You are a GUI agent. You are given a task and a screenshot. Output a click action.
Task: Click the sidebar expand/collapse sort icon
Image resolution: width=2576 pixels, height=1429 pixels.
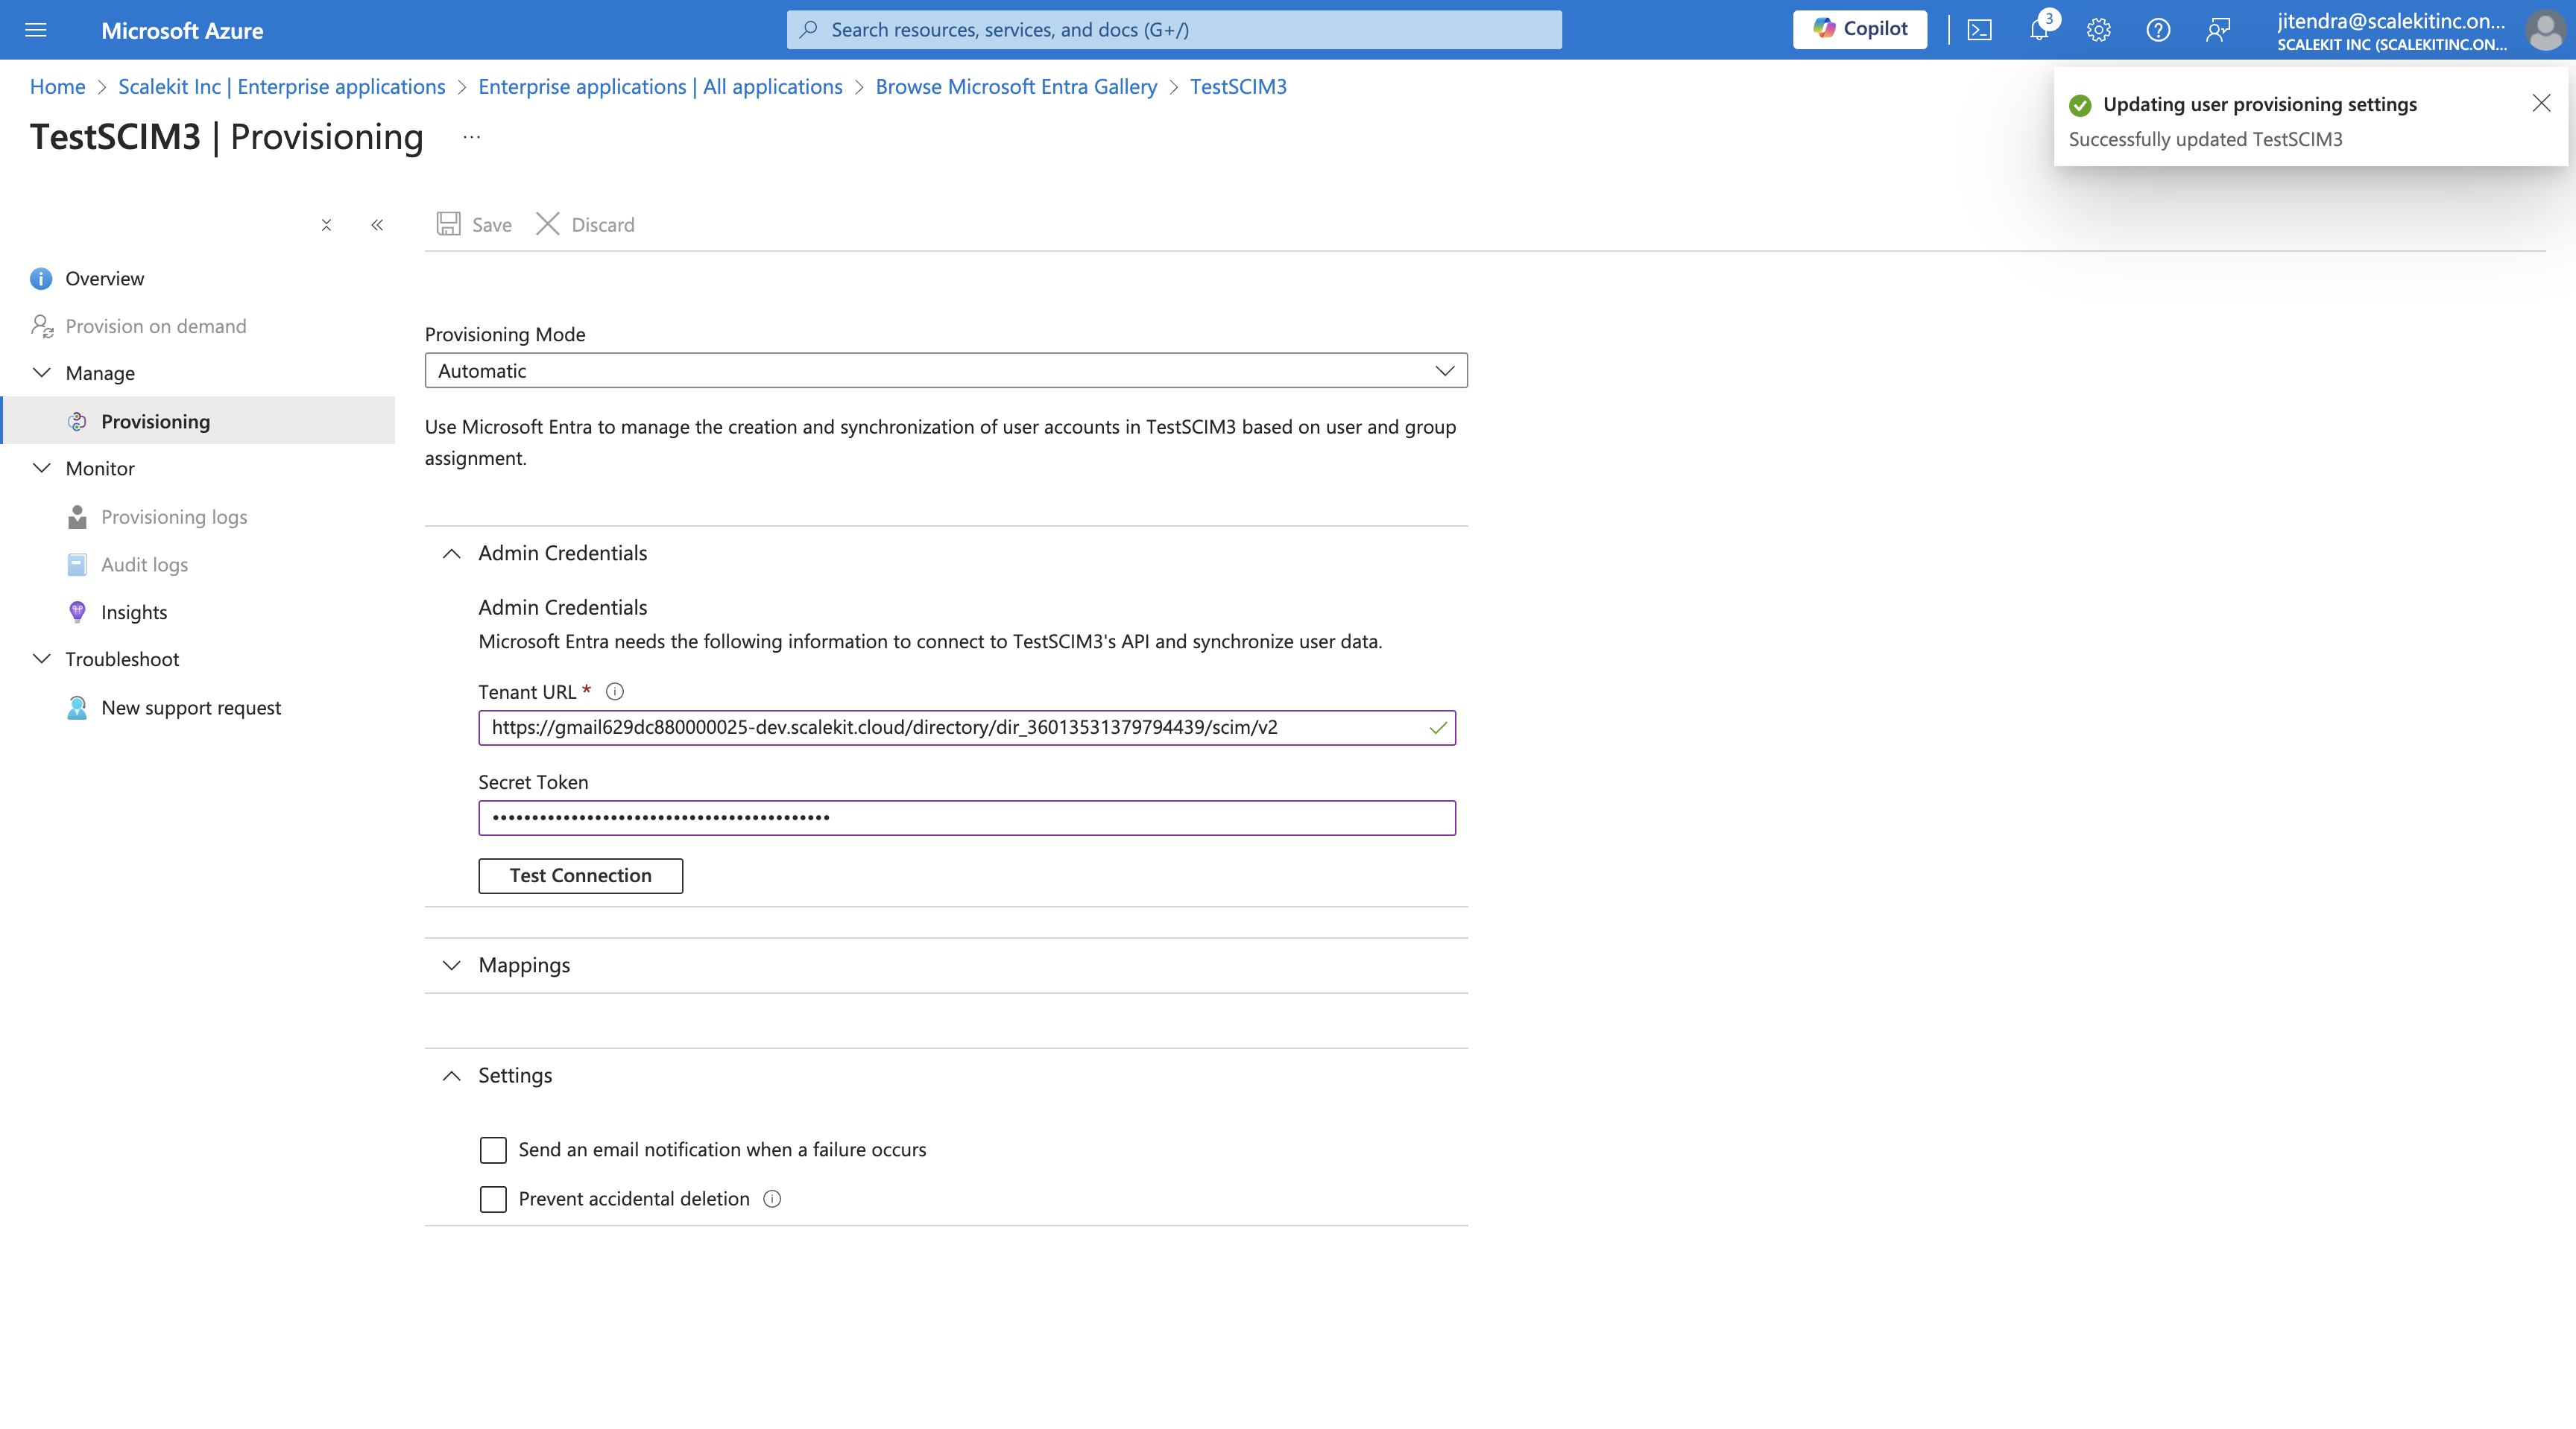326,225
